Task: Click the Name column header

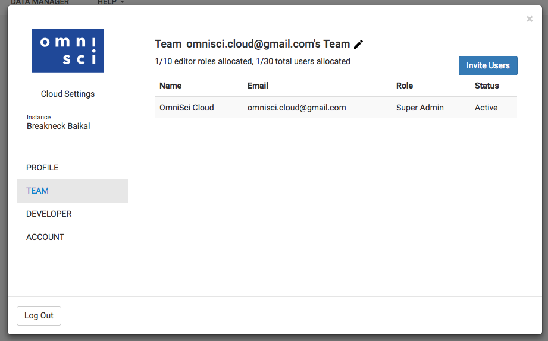Action: (171, 86)
